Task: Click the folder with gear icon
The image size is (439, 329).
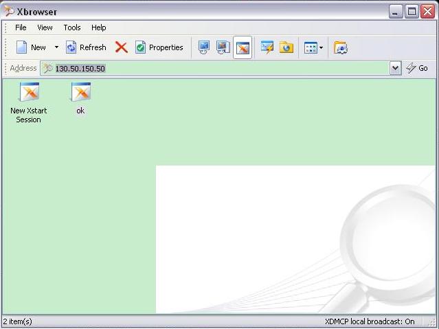Action: [x=341, y=47]
